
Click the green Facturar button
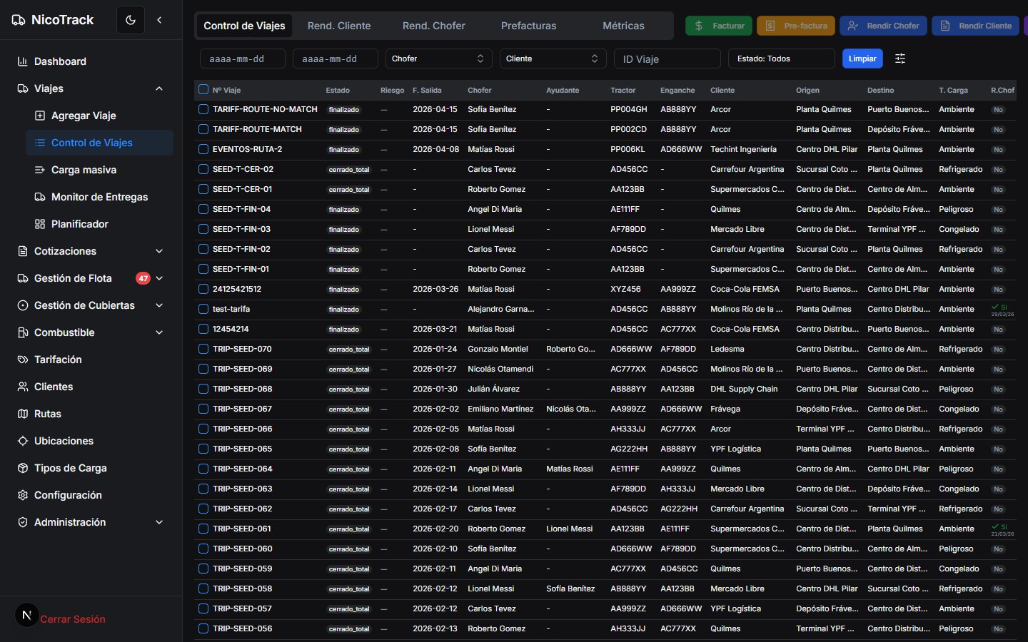pyautogui.click(x=719, y=26)
